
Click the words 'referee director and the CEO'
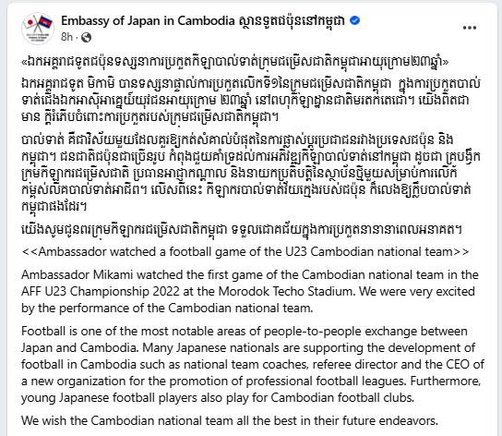(x=391, y=365)
